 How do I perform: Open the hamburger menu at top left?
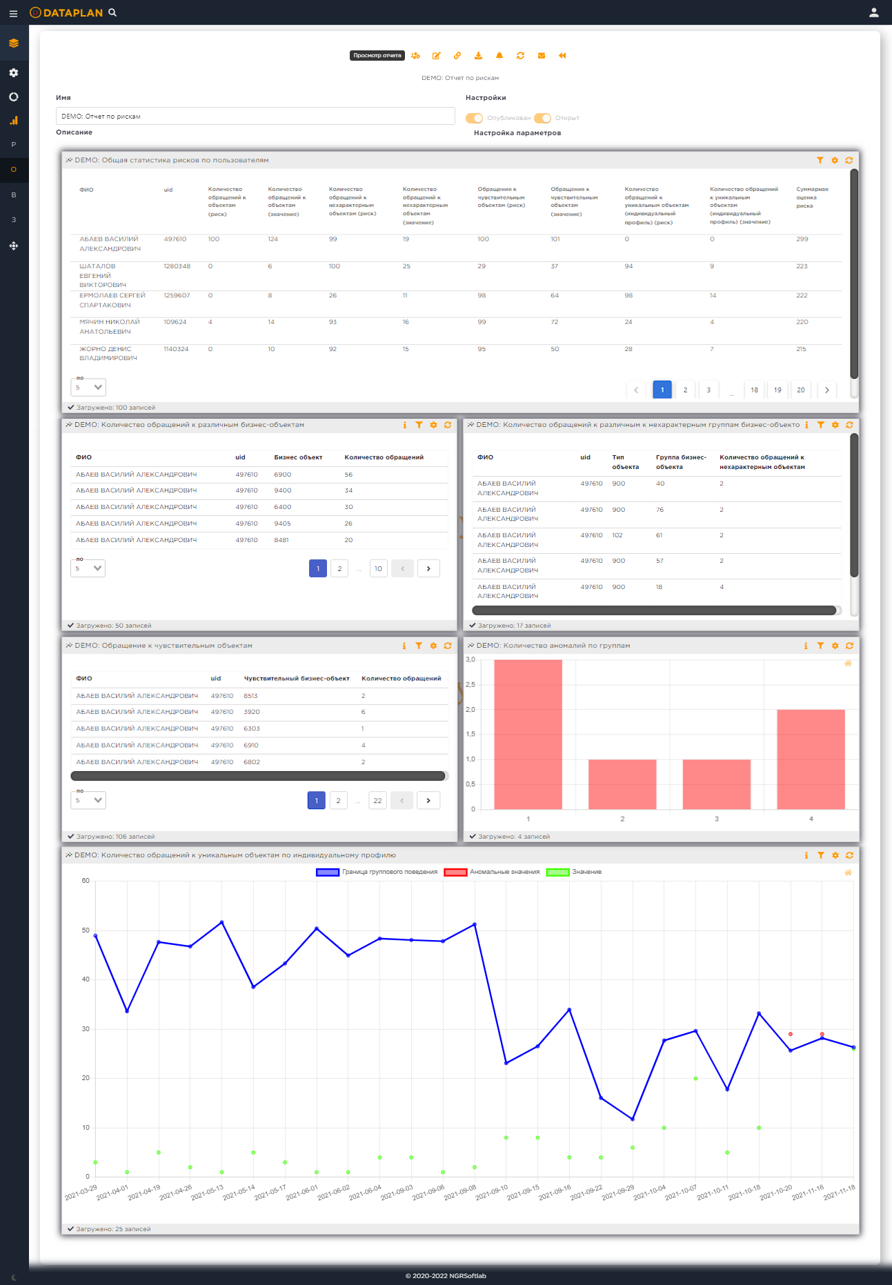[x=13, y=13]
